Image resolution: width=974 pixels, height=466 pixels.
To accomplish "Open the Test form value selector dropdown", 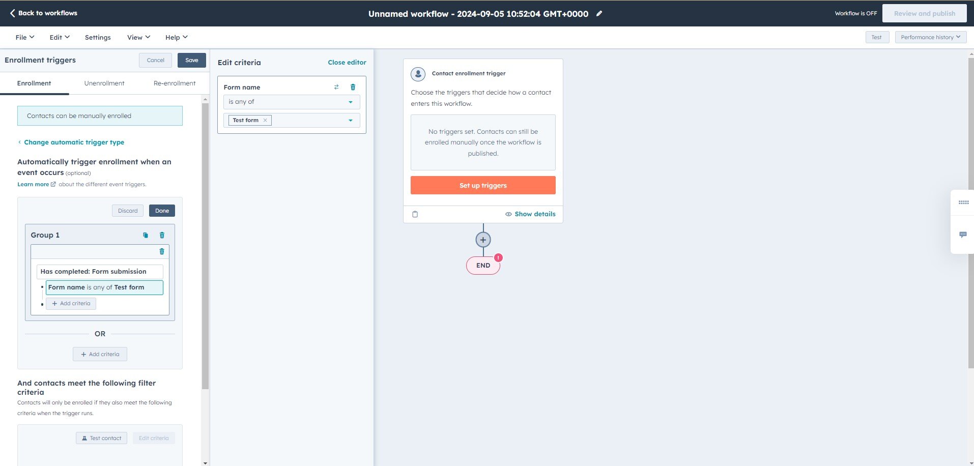I will tap(350, 120).
